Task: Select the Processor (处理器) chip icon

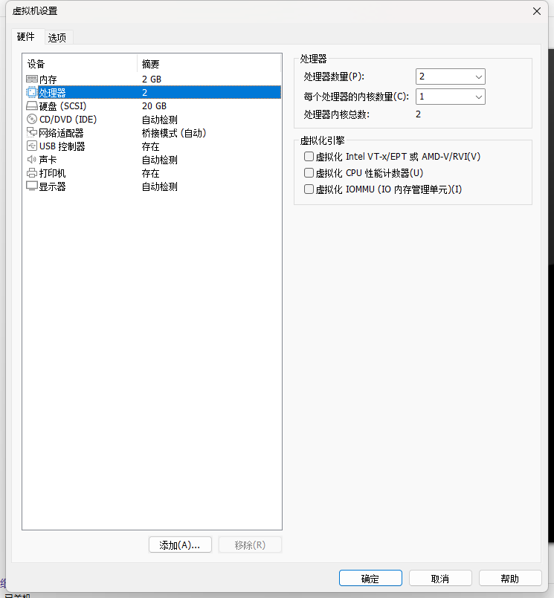Action: (32, 92)
